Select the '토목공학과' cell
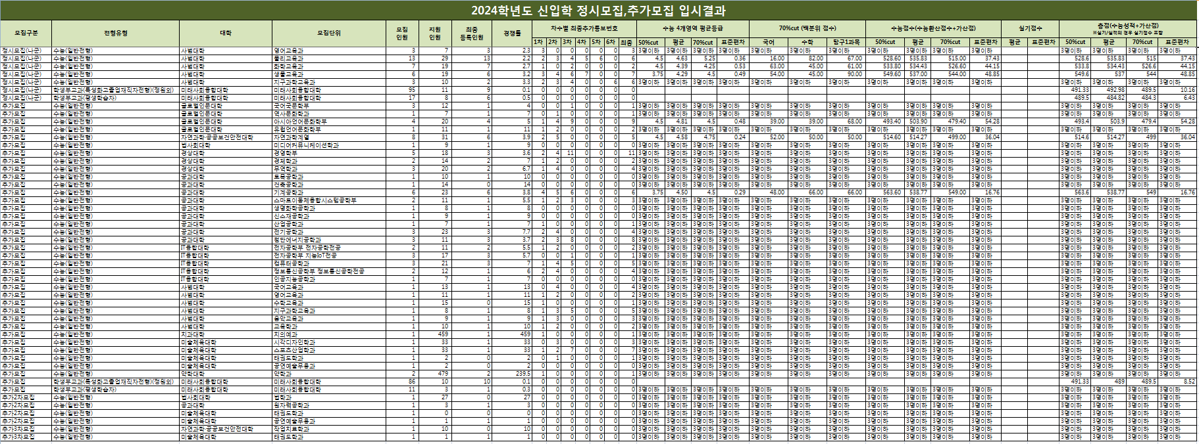This screenshot has width=1199, height=444. (329, 177)
